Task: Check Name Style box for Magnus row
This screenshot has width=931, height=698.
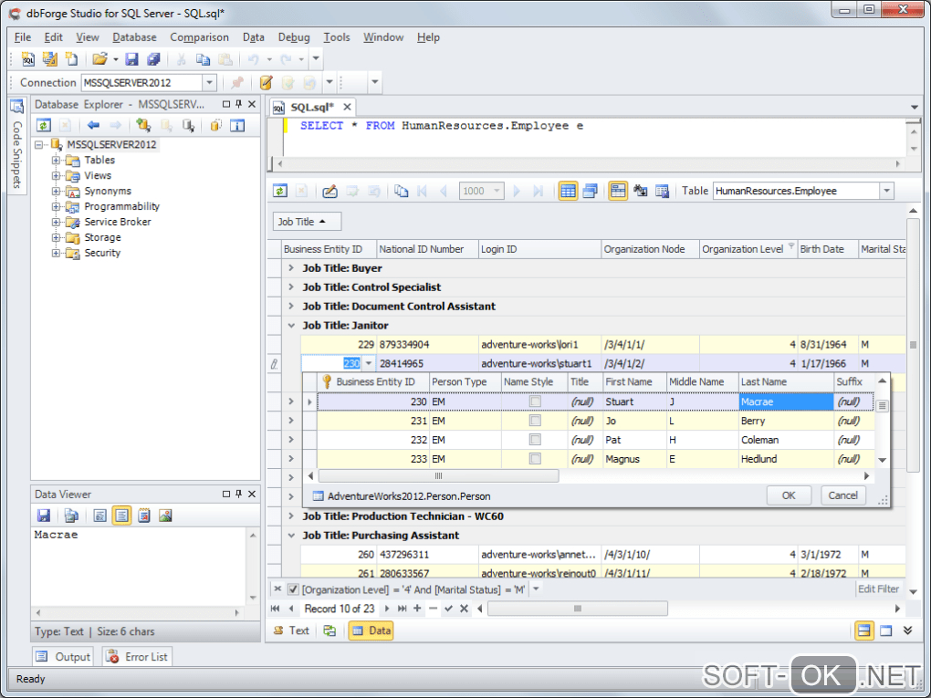Action: [x=535, y=459]
